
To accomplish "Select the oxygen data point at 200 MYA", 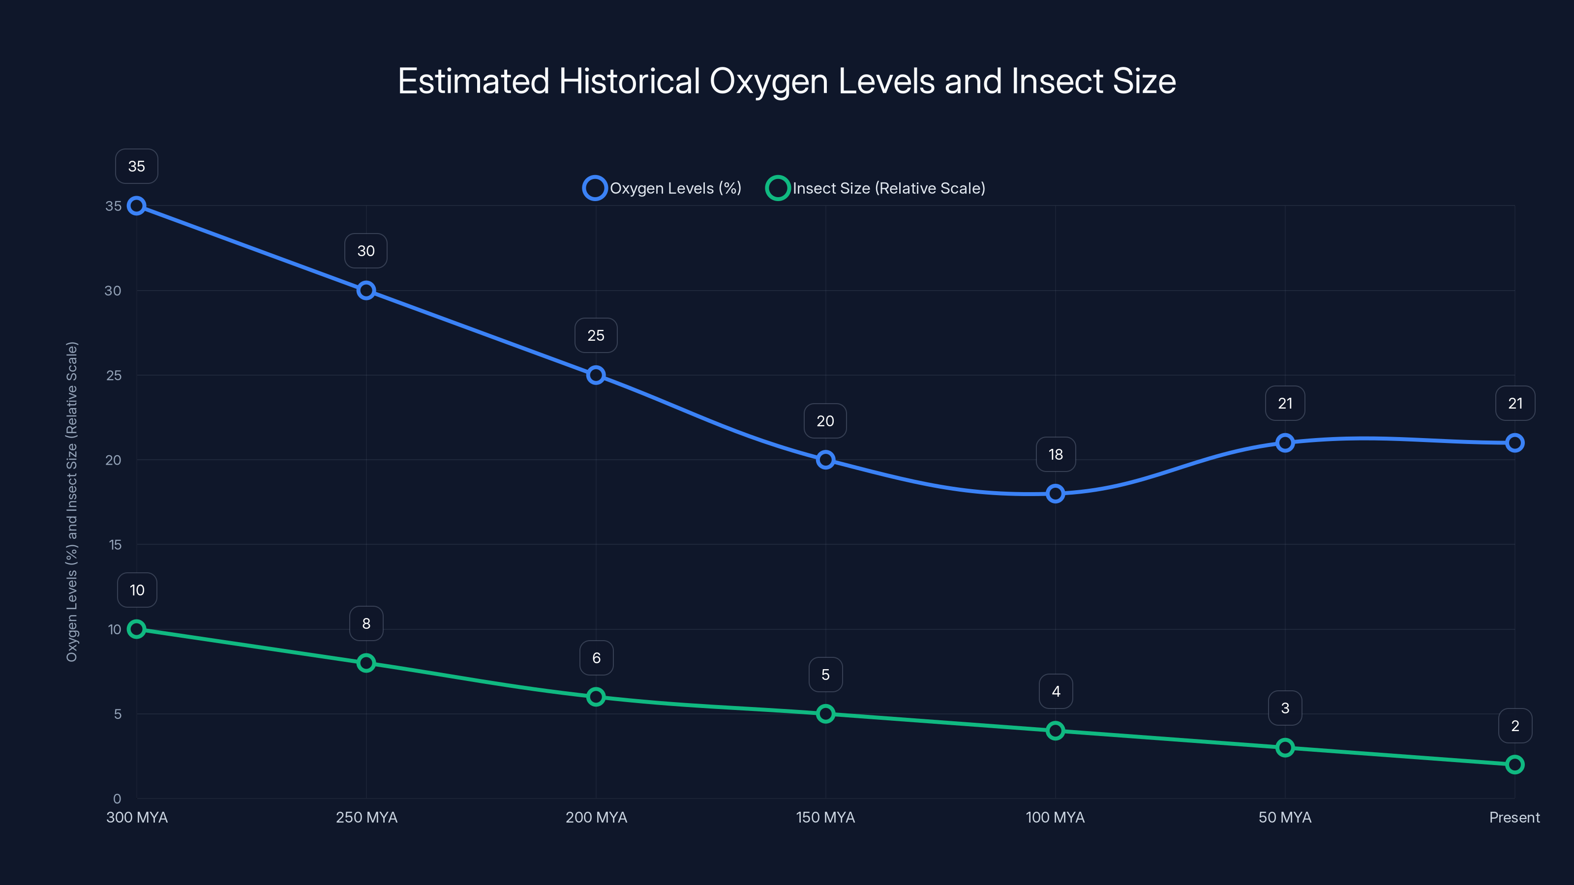I will tap(596, 375).
